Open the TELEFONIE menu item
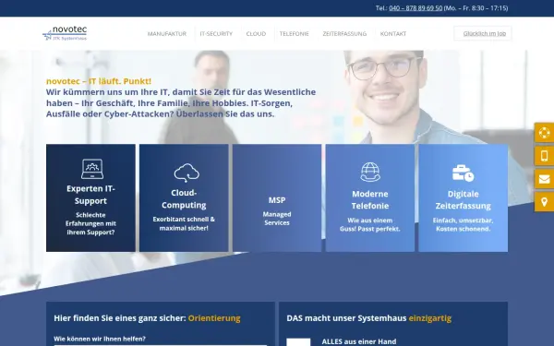Image resolution: width=554 pixels, height=346 pixels. click(295, 33)
